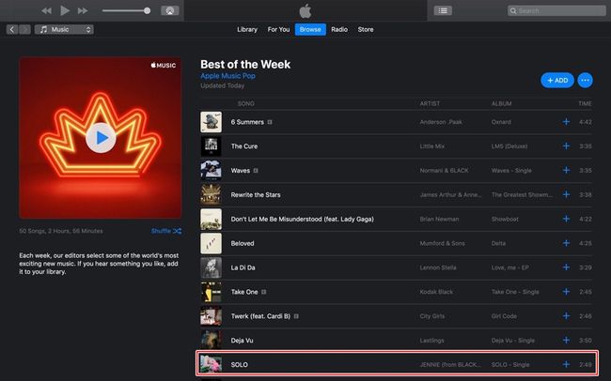This screenshot has width=611, height=381.
Task: Toggle Shuffle for the playlist
Action: click(x=166, y=231)
